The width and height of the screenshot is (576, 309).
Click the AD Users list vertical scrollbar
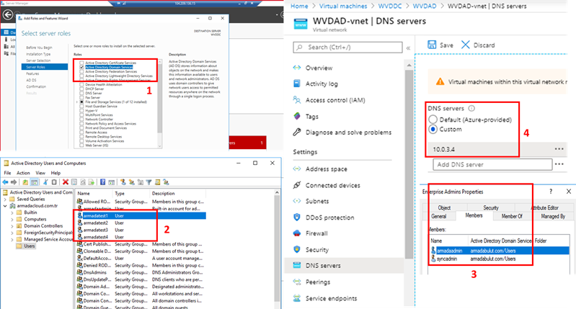(278, 249)
